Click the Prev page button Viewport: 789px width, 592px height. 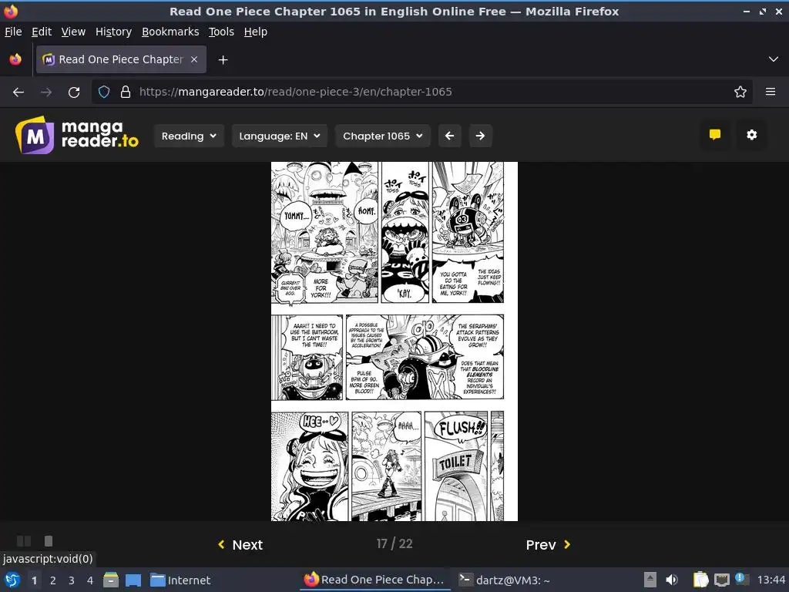coord(548,545)
